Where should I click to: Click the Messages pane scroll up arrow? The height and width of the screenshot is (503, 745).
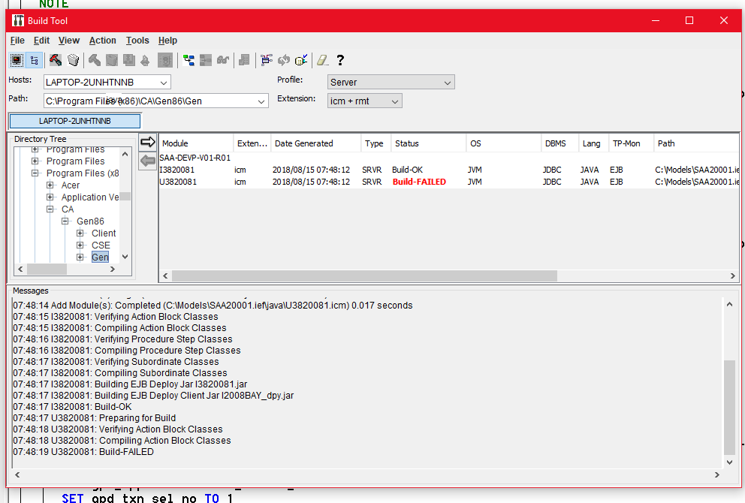(x=729, y=305)
